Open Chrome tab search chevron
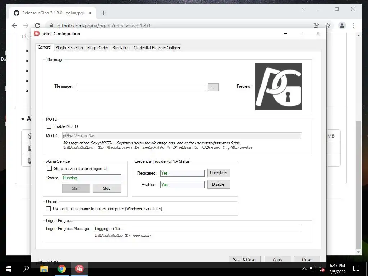This screenshot has height=276, width=368. [303, 9]
